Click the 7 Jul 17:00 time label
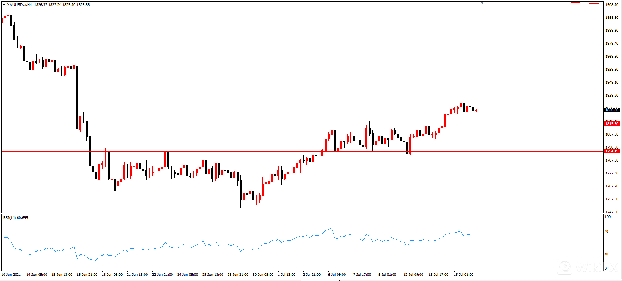This screenshot has width=622, height=281. point(362,274)
